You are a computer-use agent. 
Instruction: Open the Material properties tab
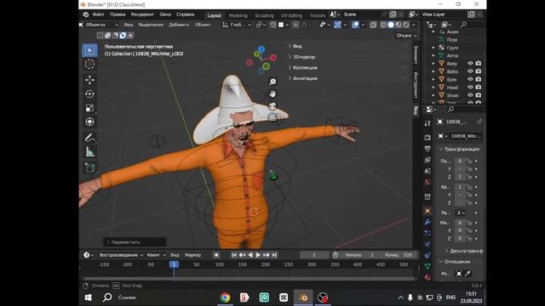click(427, 277)
